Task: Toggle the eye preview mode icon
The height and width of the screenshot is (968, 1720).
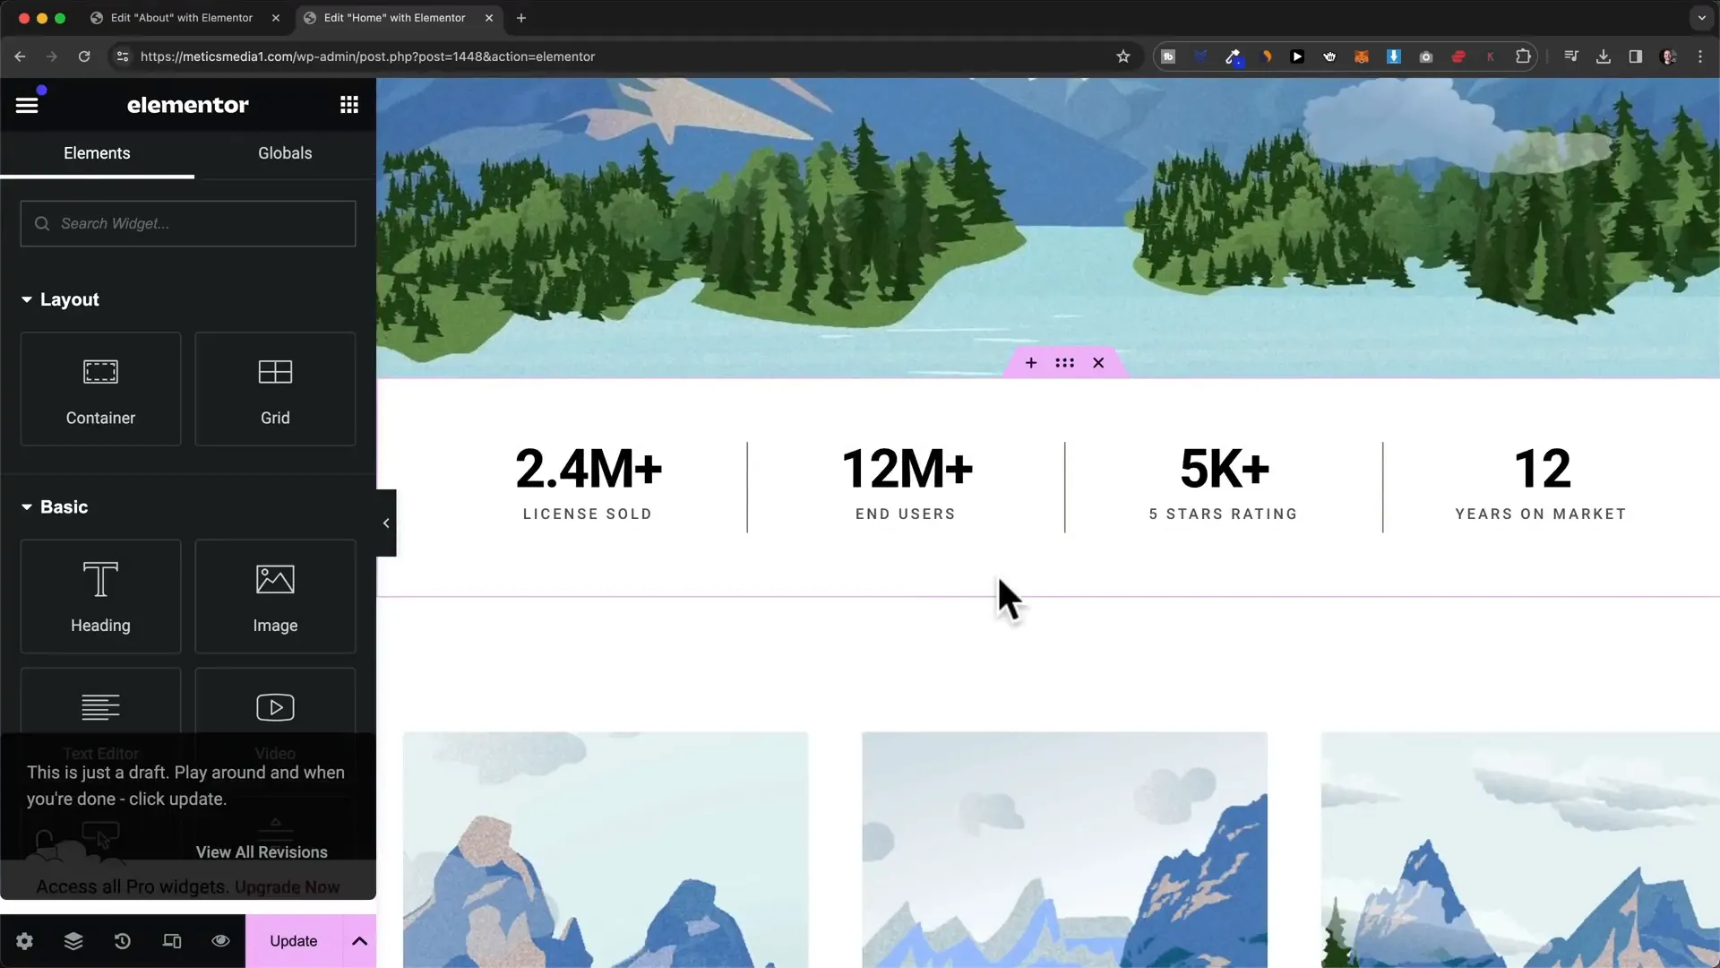Action: (x=221, y=941)
